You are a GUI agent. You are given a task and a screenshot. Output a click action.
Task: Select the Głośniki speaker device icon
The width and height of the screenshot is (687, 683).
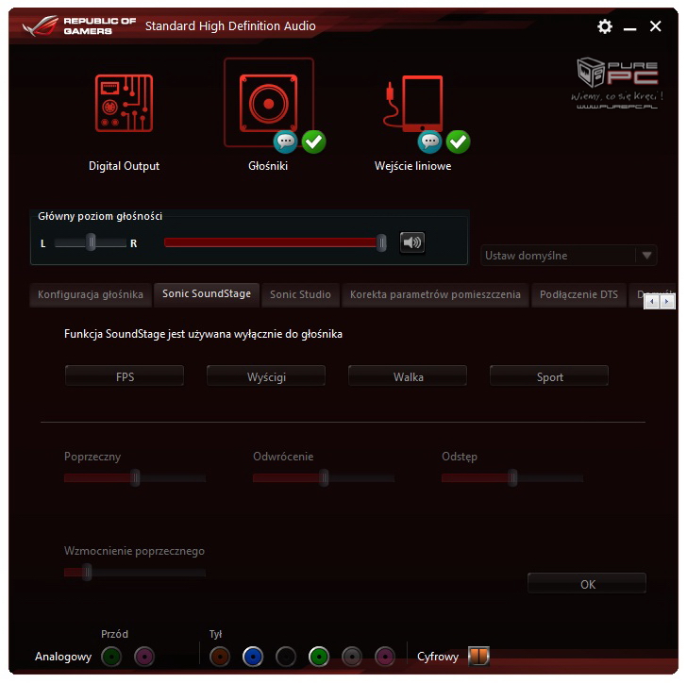click(x=268, y=104)
